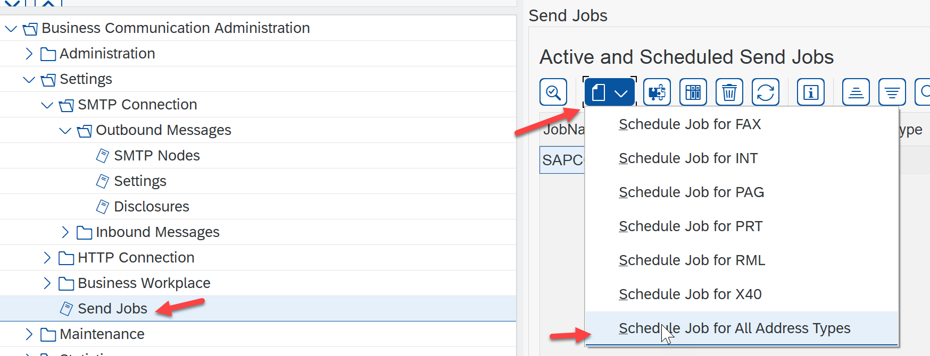Screen dimensions: 930x356
Task: Select the Administration folder label
Action: coord(107,54)
